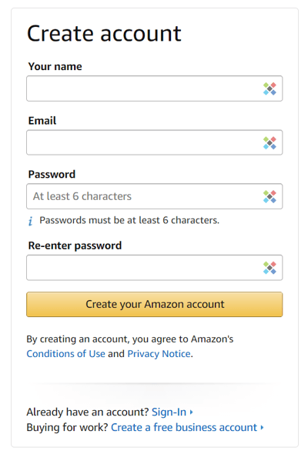Click inside the Re-enter password box

click(x=155, y=268)
